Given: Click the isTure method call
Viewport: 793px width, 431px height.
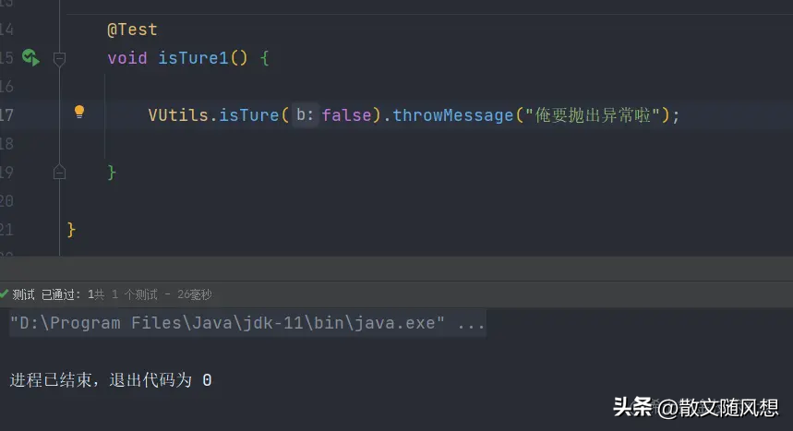Looking at the screenshot, I should coord(248,114).
